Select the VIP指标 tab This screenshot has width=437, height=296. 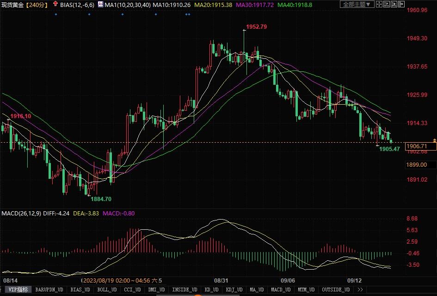pyautogui.click(x=18, y=290)
